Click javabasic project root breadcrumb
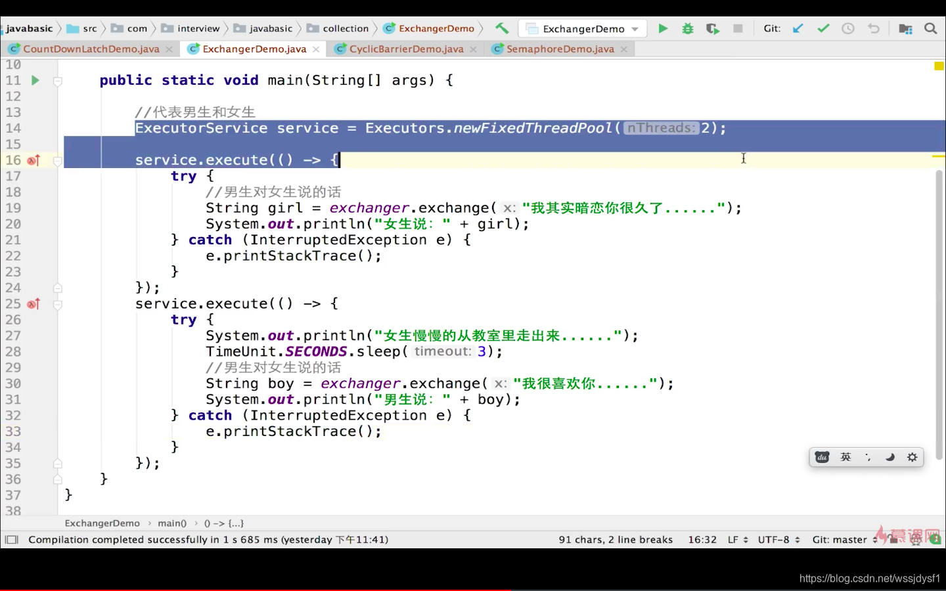This screenshot has height=591, width=946. (29, 28)
